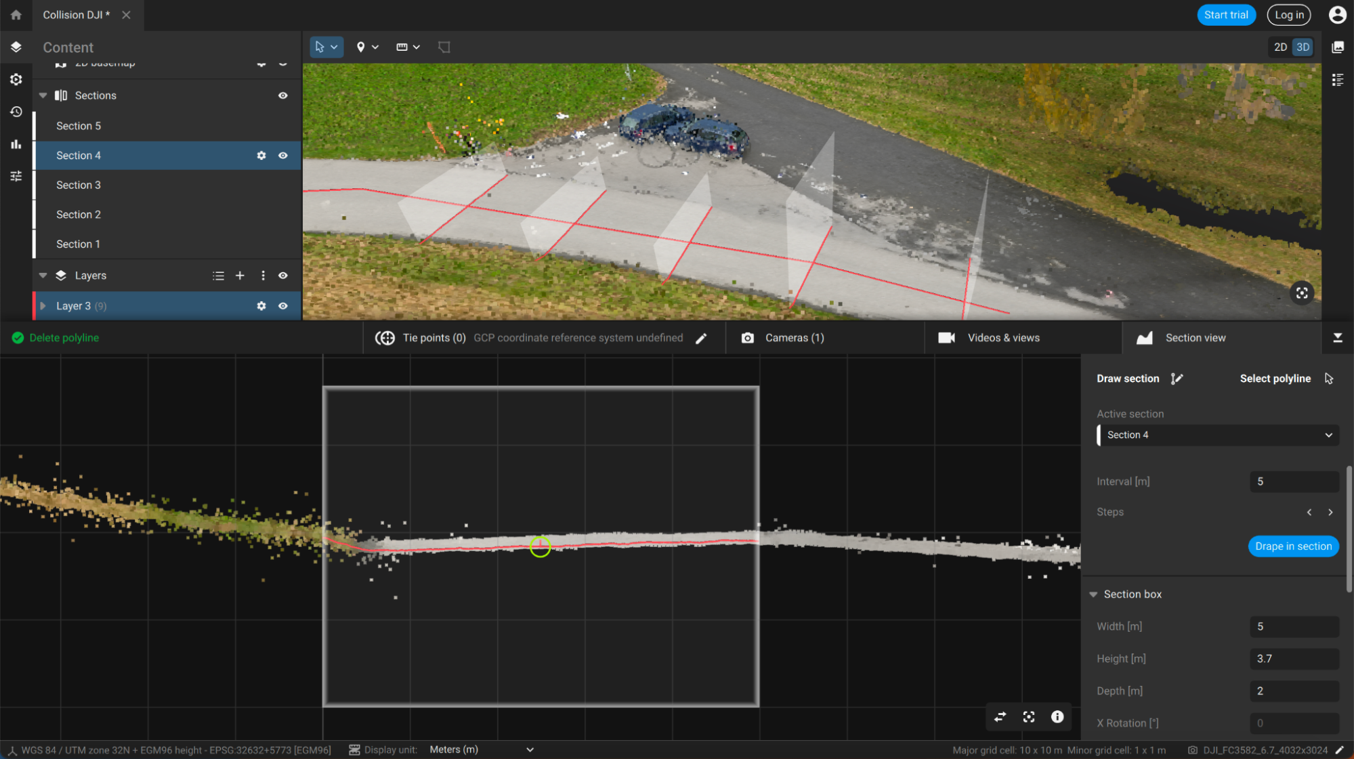The height and width of the screenshot is (759, 1354).
Task: Open the info icon in section view
Action: [x=1057, y=717]
